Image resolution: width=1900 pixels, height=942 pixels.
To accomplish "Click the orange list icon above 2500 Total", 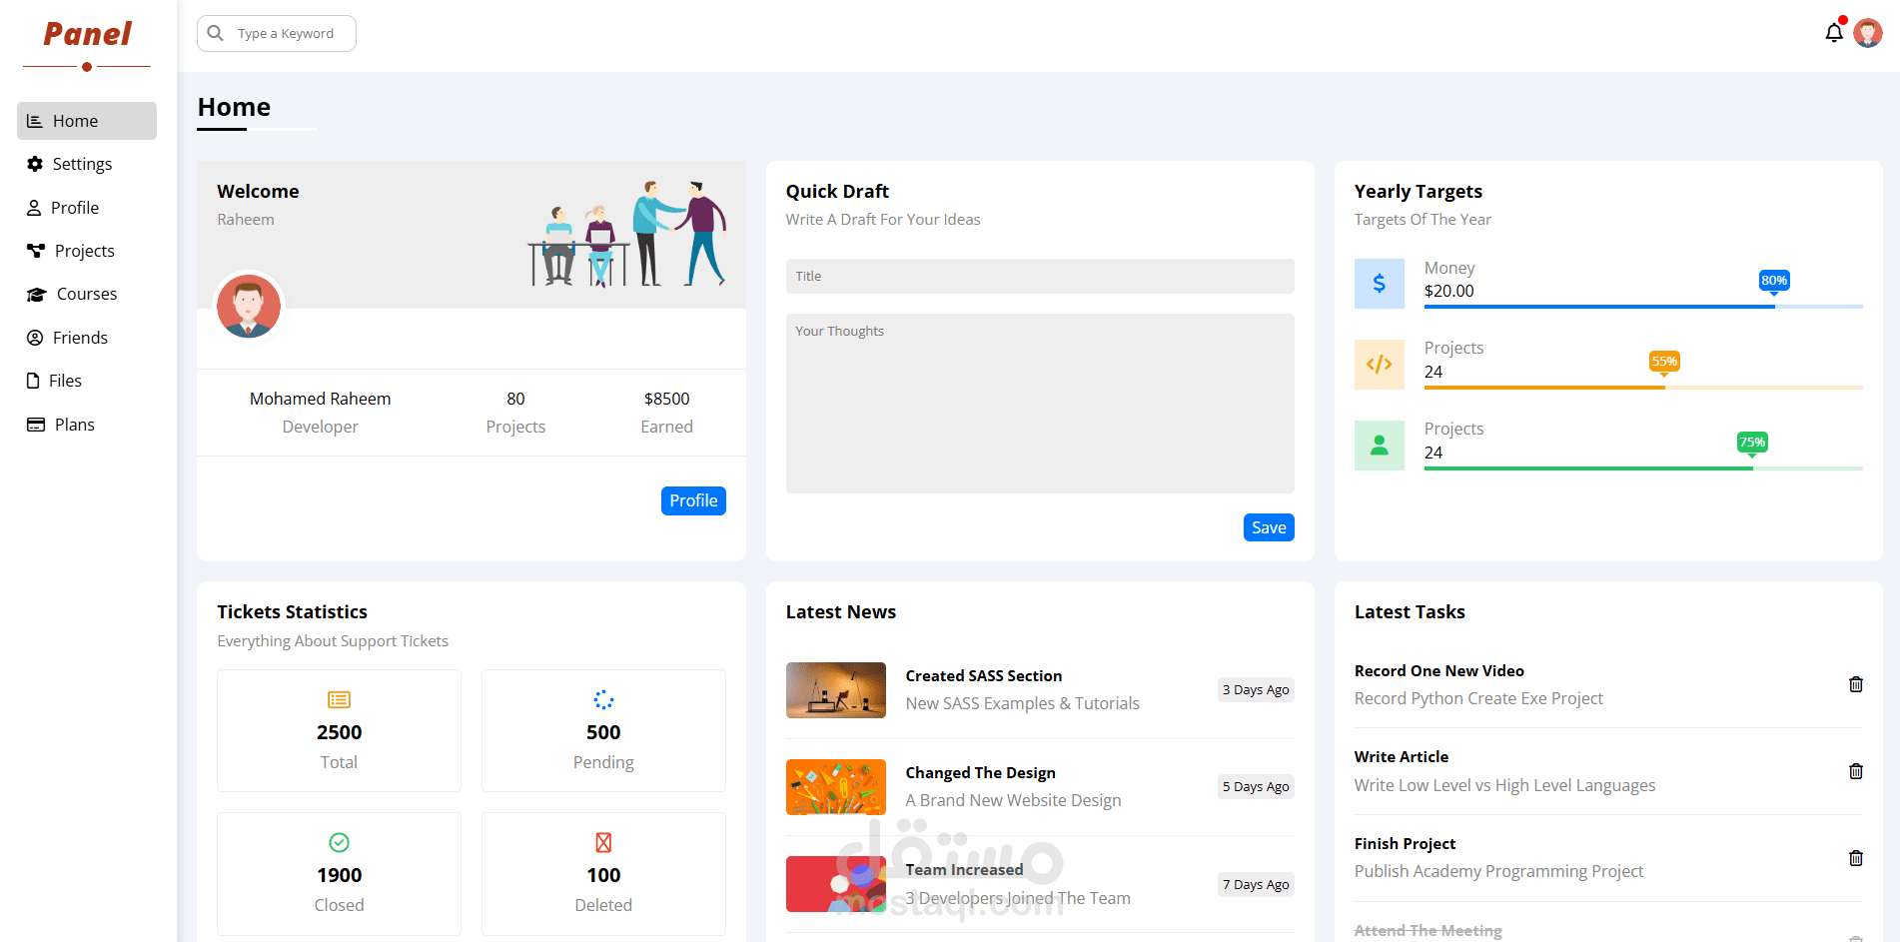I will [340, 700].
